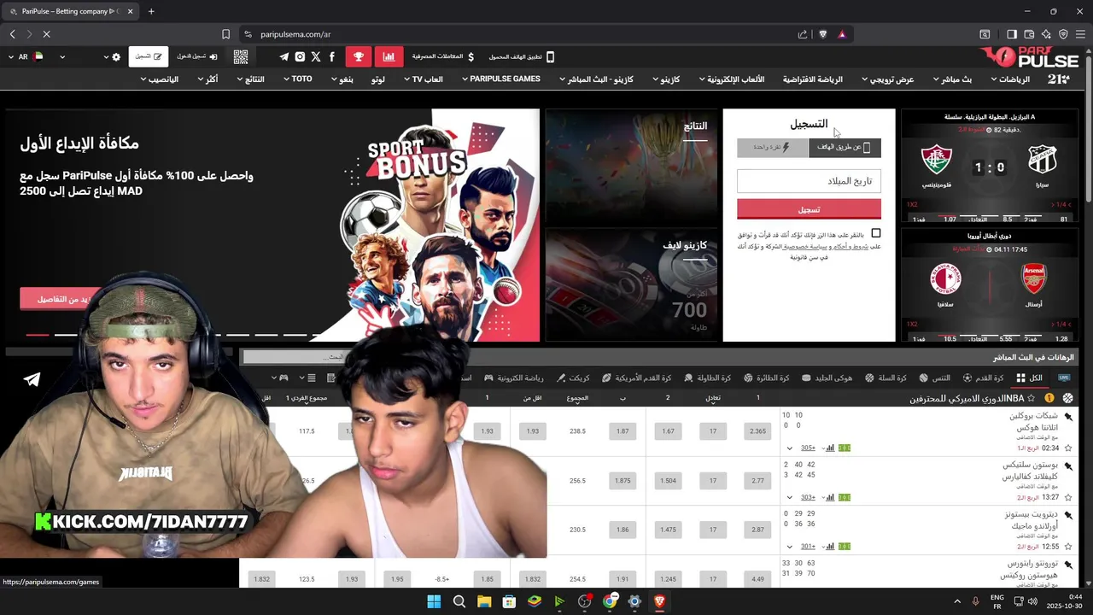
Task: Open taskbar search magnifier
Action: coord(459,601)
